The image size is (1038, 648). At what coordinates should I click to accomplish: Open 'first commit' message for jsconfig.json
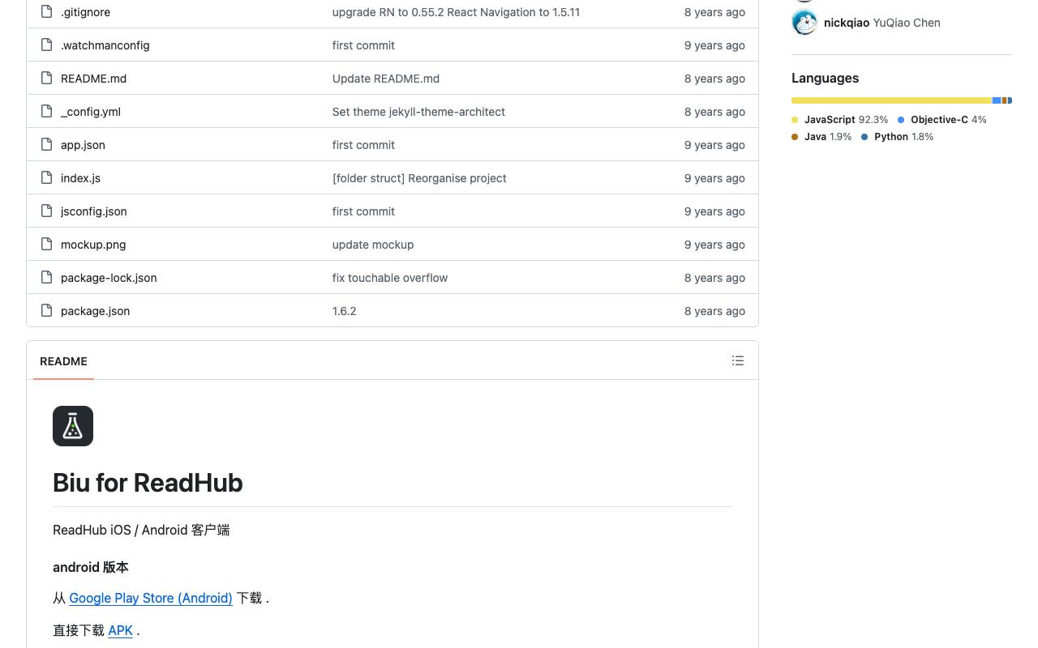click(363, 211)
